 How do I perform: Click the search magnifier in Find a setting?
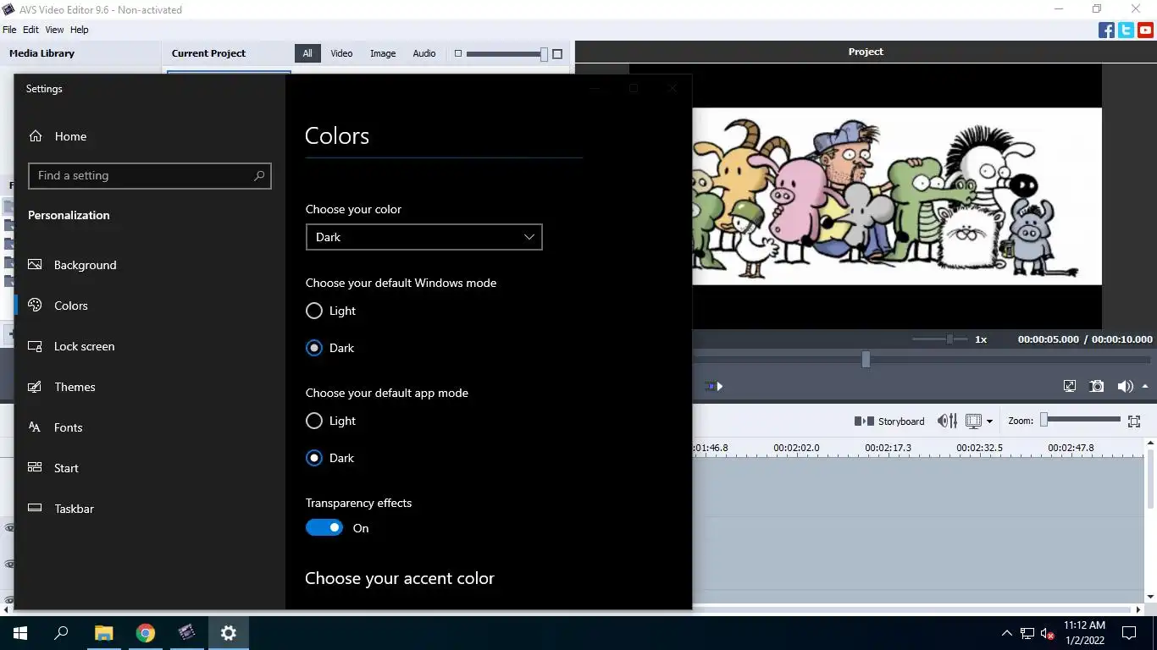pyautogui.click(x=259, y=175)
